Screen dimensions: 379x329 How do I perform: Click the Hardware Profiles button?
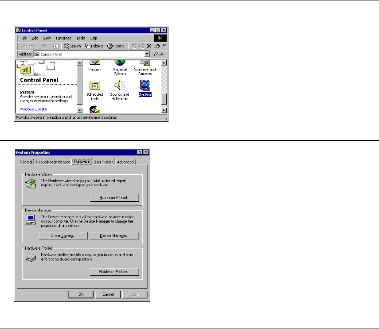pos(114,272)
